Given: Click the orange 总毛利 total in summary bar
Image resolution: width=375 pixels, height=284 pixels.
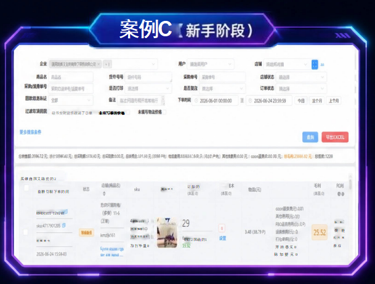Looking at the screenshot, I should (298, 156).
